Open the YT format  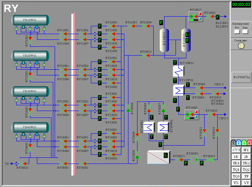[246, 183]
